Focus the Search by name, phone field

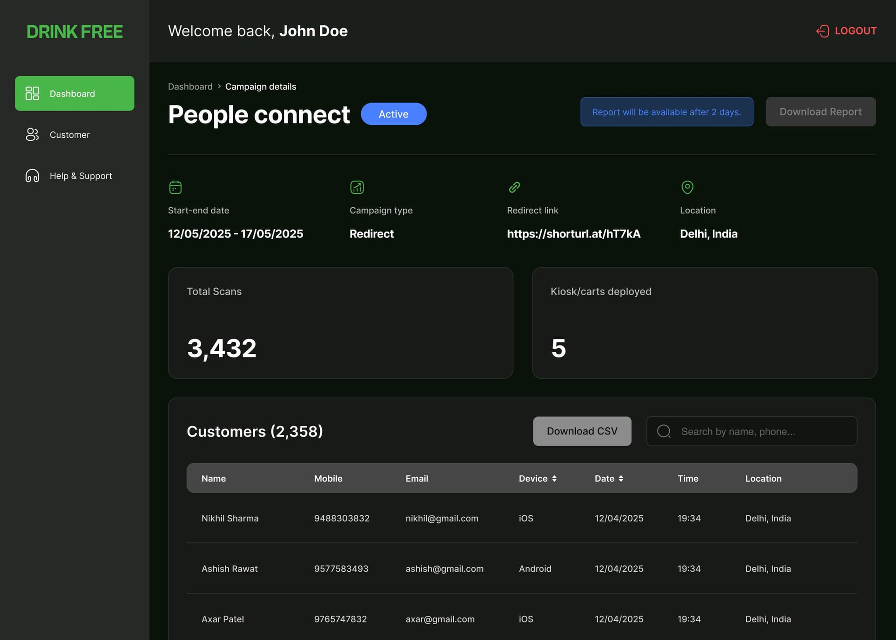click(x=752, y=431)
